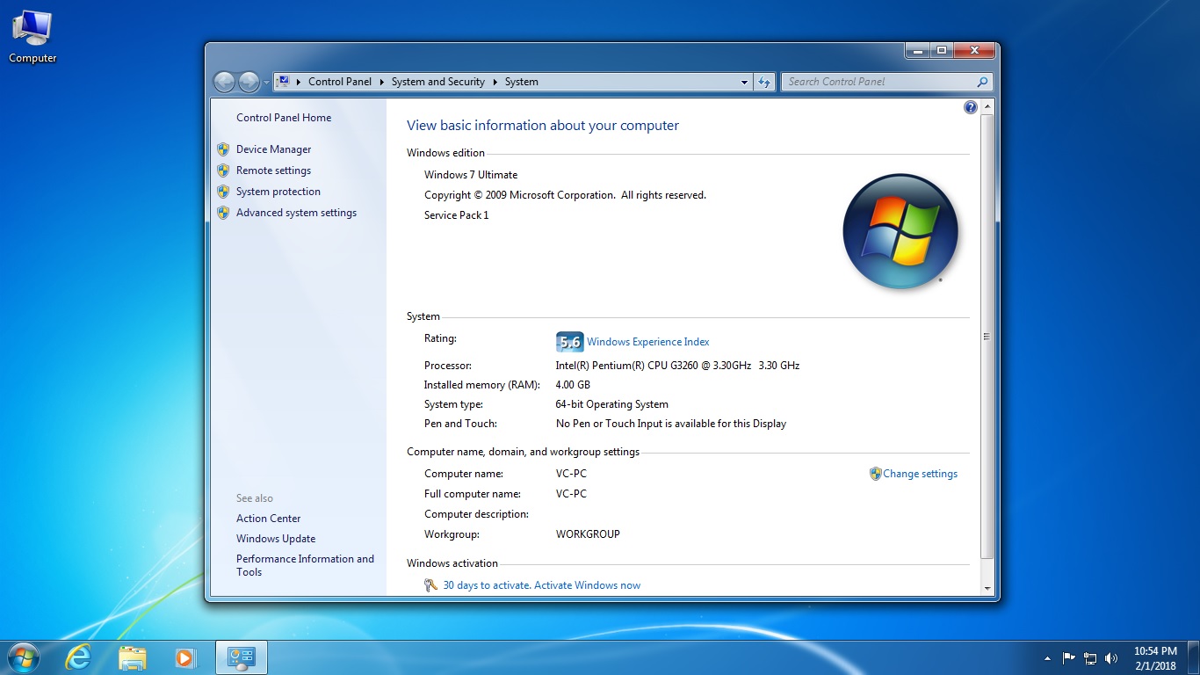Click the volume speaker icon in system tray
This screenshot has width=1200, height=675.
pos(1111,657)
